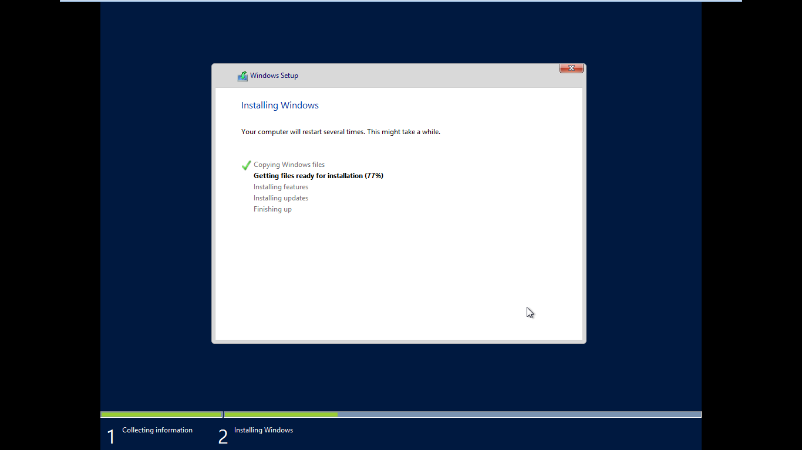Click the Finishing up step entry
Image resolution: width=802 pixels, height=450 pixels.
point(272,209)
